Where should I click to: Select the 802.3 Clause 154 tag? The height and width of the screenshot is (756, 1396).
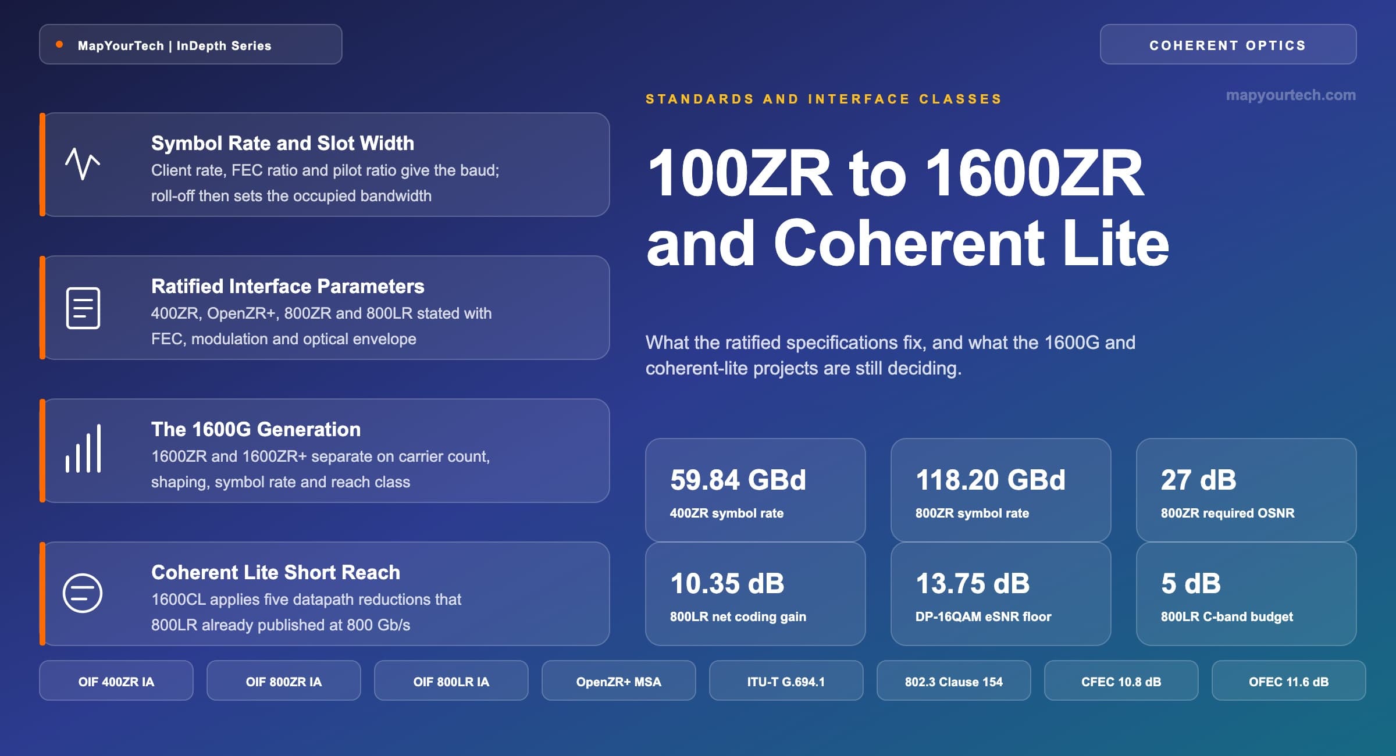click(954, 681)
